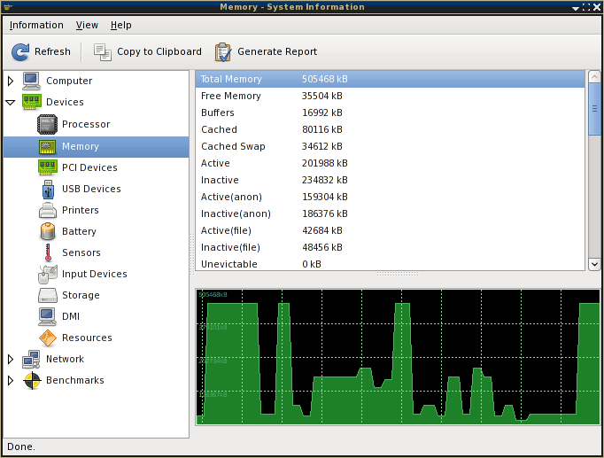Select the USB Devices plug icon
Screen dimensions: 604x458
48,189
